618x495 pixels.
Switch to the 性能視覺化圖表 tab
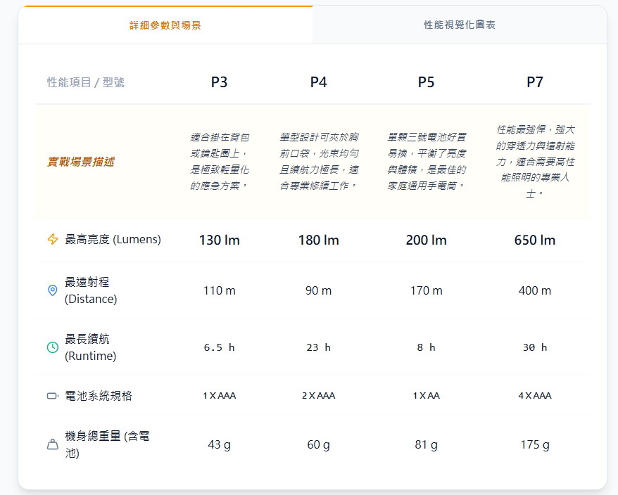click(460, 25)
